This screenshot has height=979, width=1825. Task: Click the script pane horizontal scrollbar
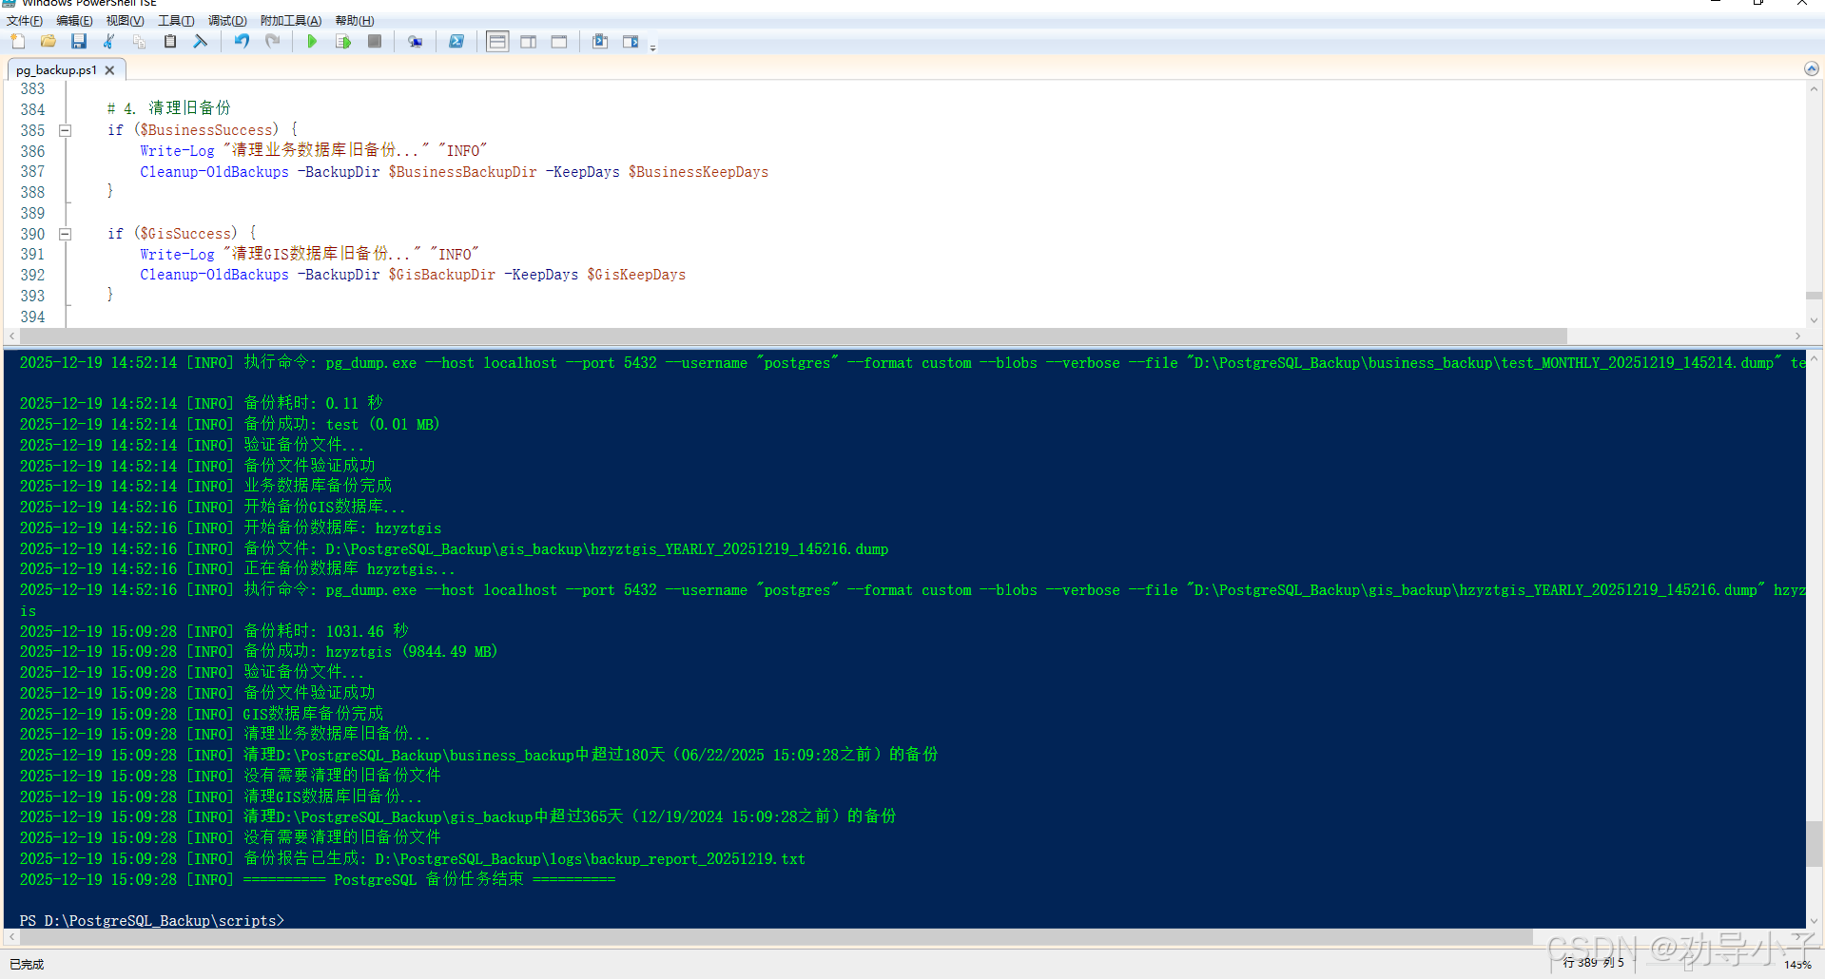[792, 336]
